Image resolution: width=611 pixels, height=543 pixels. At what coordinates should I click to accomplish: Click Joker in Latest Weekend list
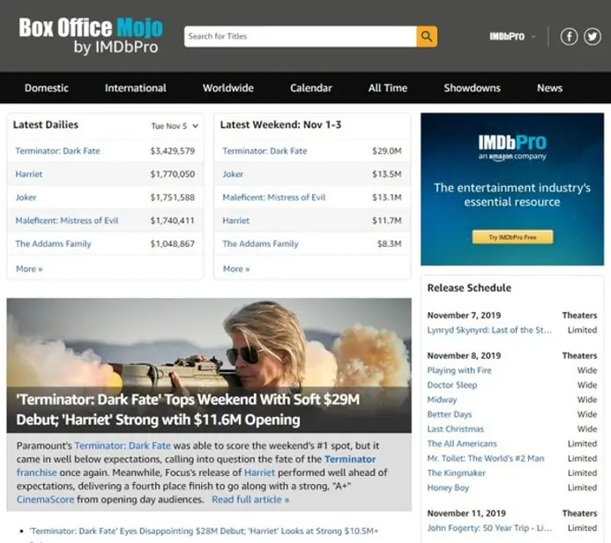pyautogui.click(x=233, y=175)
